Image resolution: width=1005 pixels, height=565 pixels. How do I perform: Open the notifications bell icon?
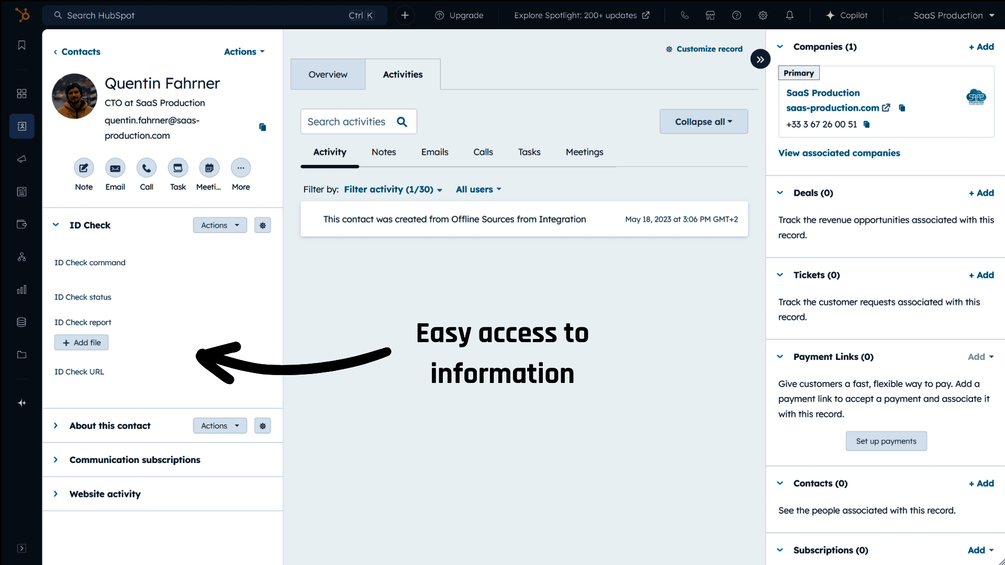tap(789, 15)
